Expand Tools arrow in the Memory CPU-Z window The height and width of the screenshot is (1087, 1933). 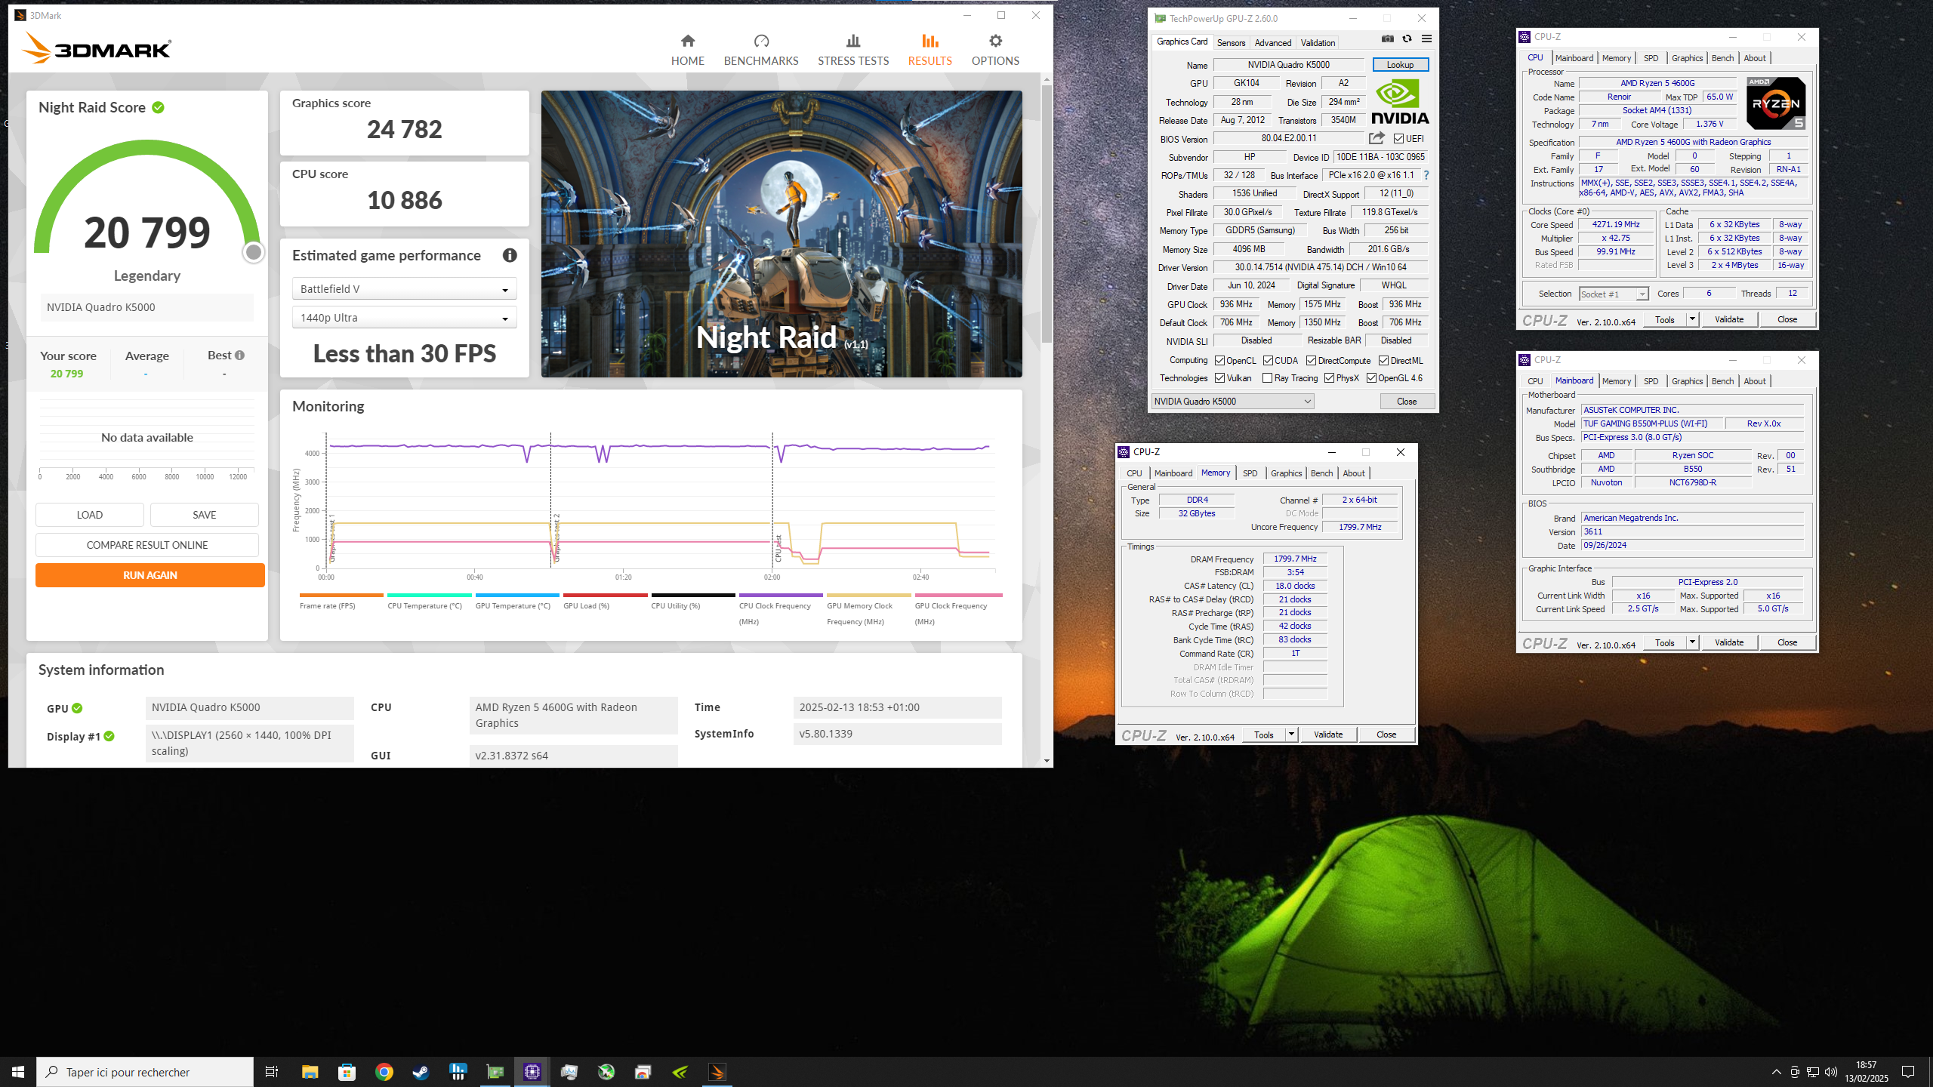click(x=1291, y=734)
